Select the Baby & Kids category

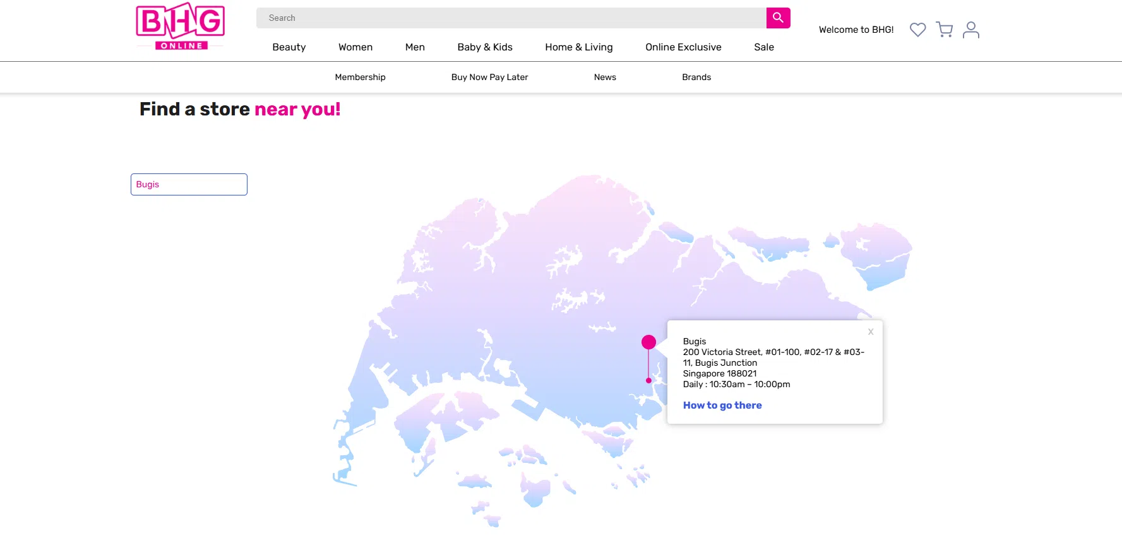tap(484, 47)
